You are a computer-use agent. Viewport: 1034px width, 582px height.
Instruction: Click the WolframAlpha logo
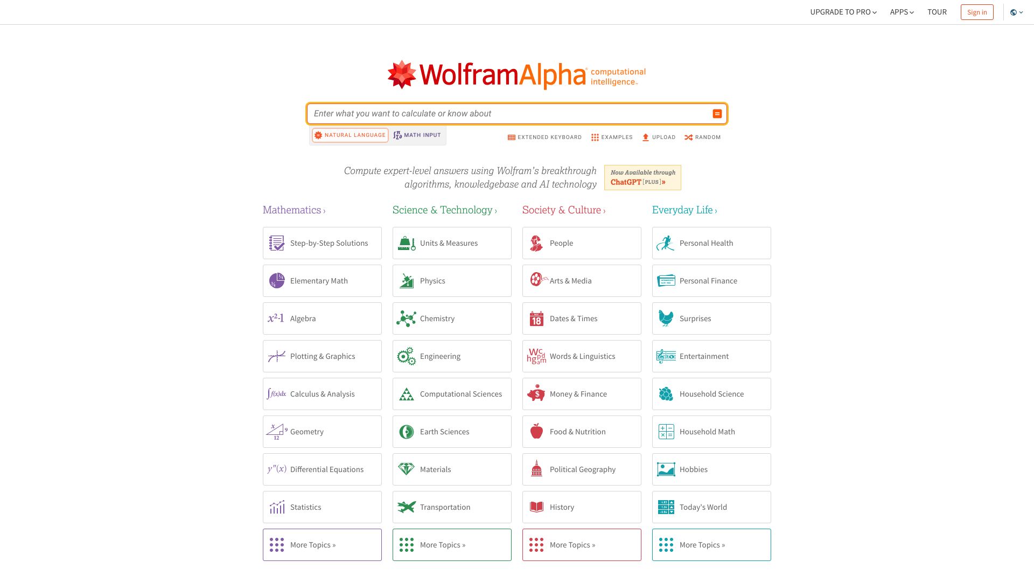[x=516, y=74]
